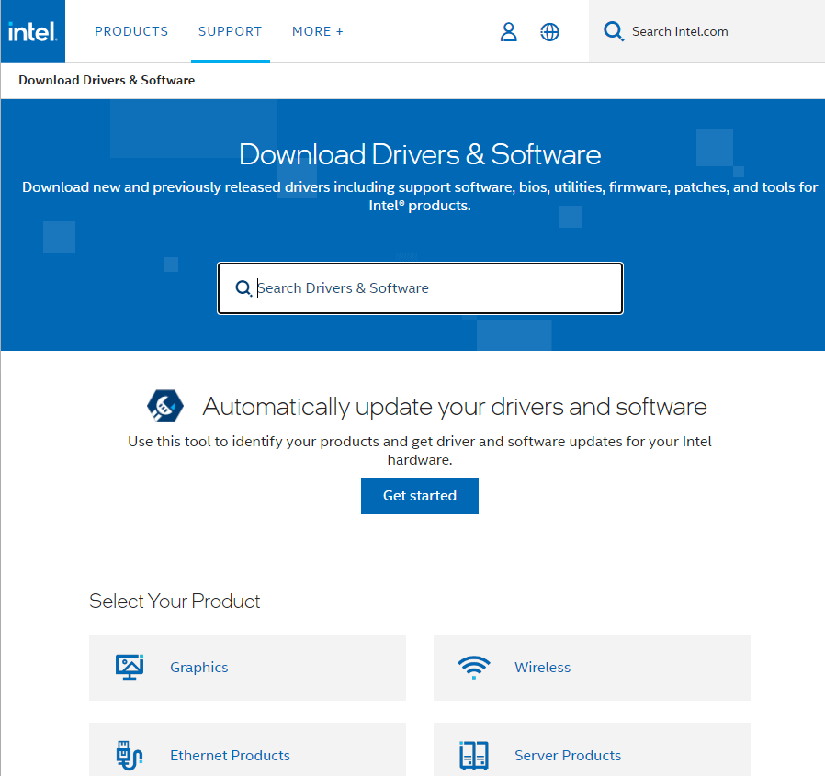The width and height of the screenshot is (825, 776).
Task: Click the magnifier icon in drivers search box
Action: click(x=243, y=288)
